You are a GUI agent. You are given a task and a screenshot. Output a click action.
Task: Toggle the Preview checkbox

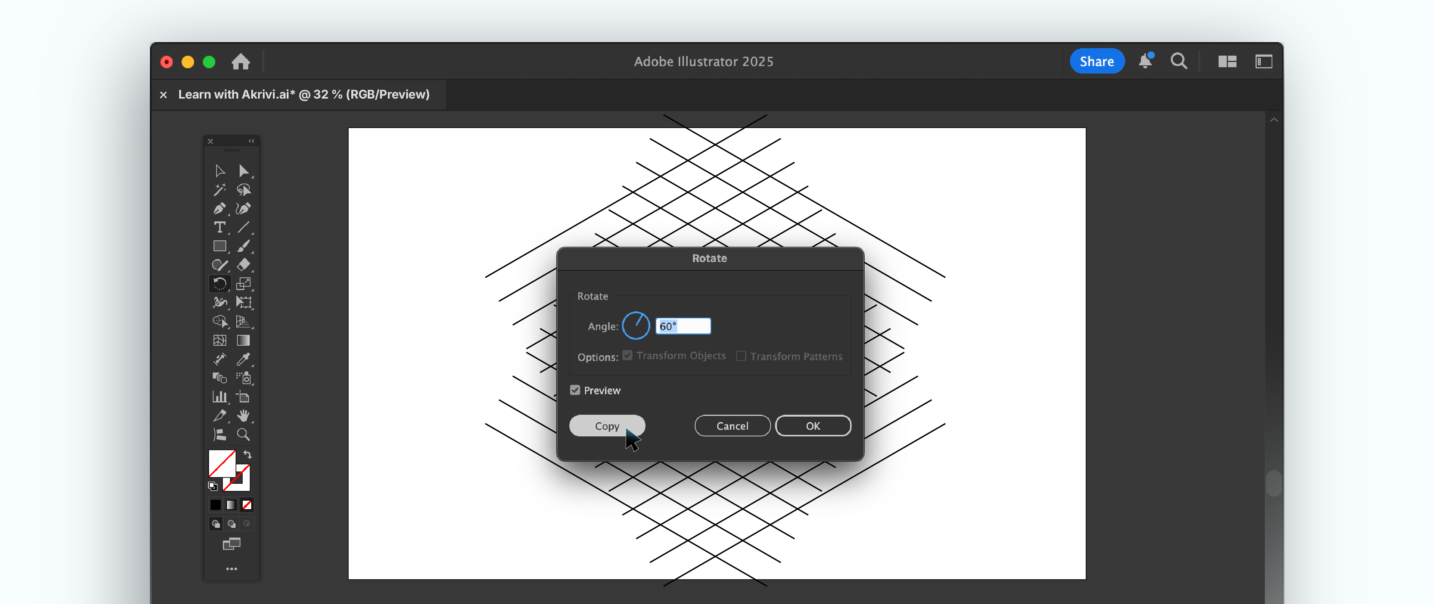[575, 390]
